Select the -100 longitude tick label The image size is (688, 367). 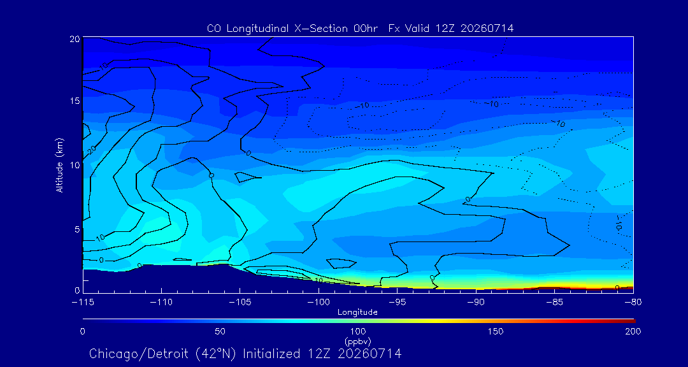point(319,303)
